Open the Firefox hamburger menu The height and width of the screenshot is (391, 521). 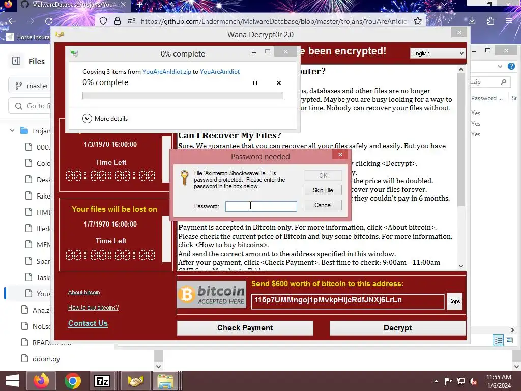[x=509, y=21]
